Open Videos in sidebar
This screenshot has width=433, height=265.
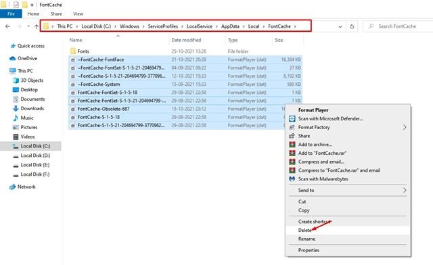point(27,137)
